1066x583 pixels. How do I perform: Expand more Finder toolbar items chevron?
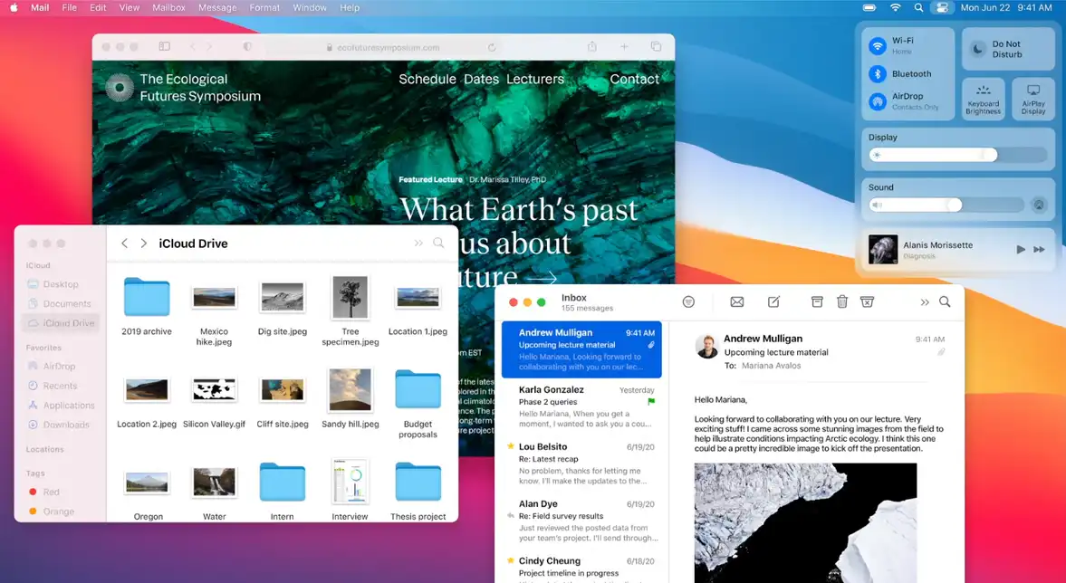point(418,243)
